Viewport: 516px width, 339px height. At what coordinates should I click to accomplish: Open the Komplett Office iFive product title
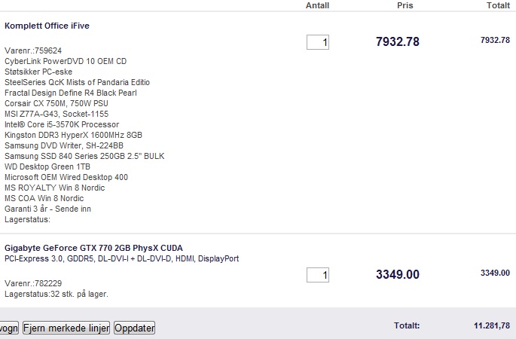point(47,26)
